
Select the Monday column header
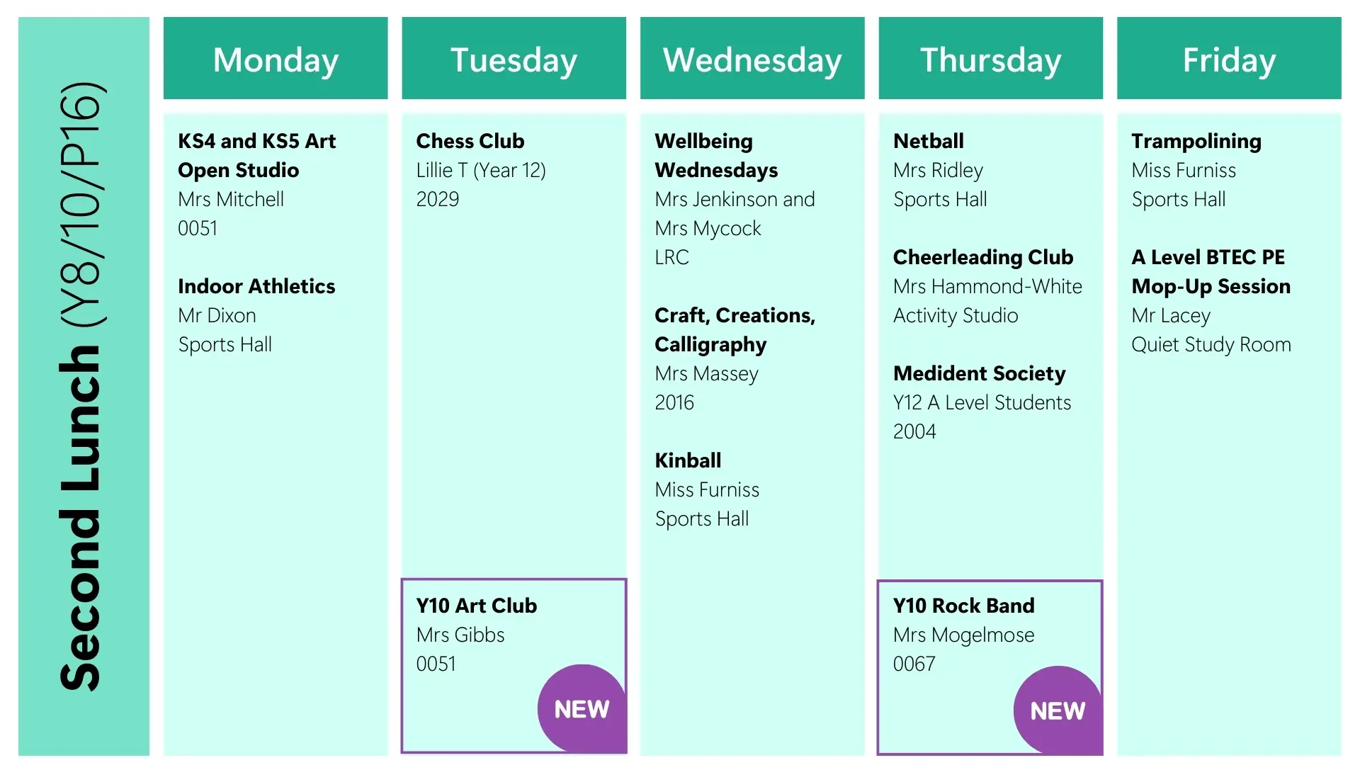tap(276, 59)
